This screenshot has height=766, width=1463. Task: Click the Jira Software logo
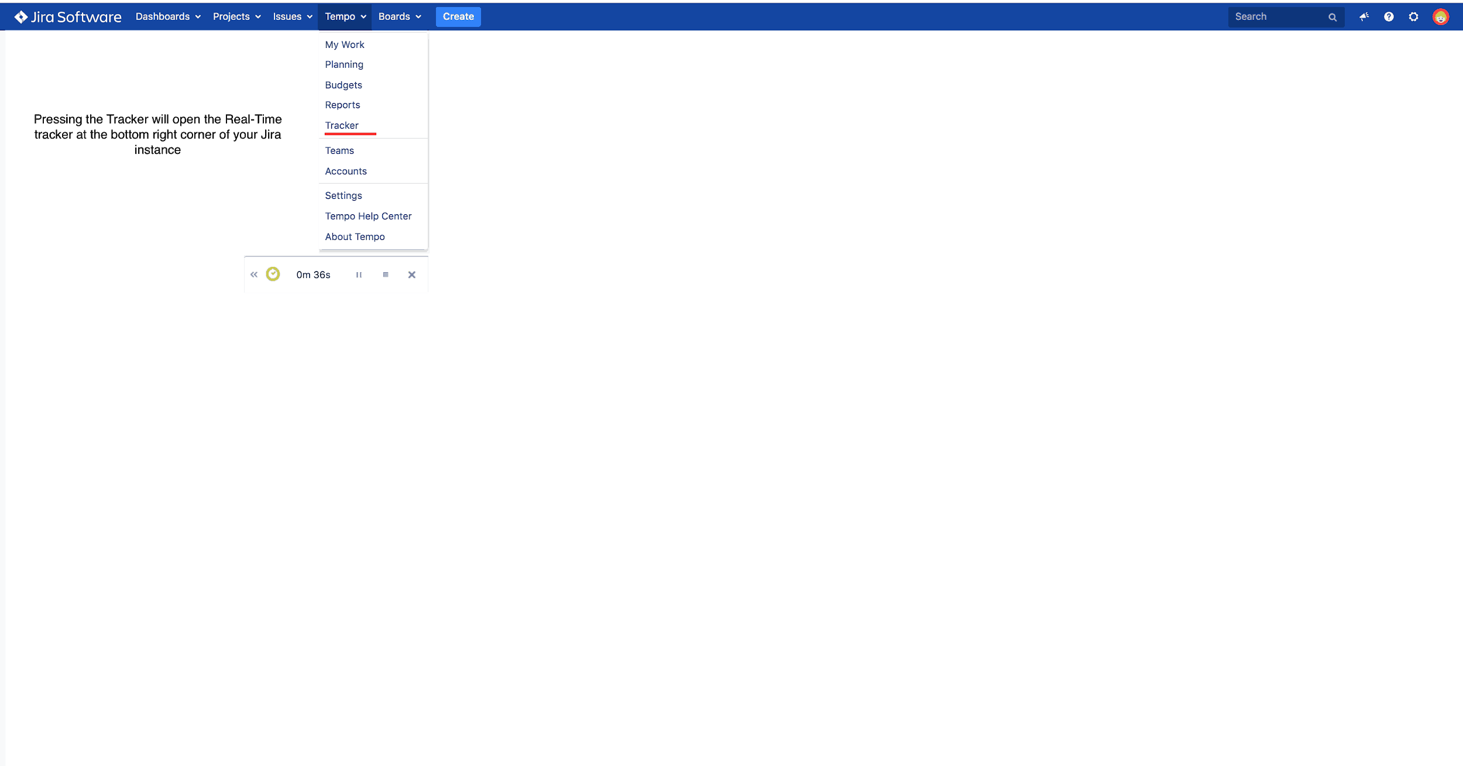(68, 16)
